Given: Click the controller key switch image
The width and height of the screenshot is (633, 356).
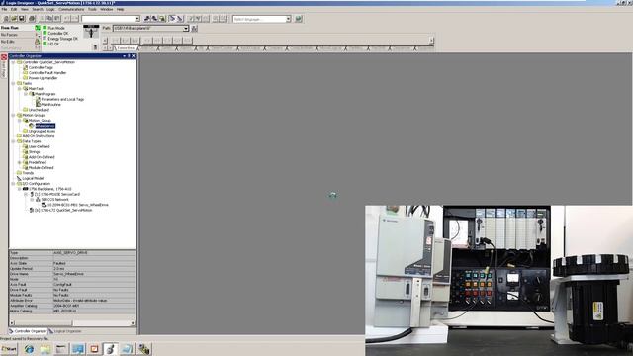Looking at the screenshot, I should [91, 32].
